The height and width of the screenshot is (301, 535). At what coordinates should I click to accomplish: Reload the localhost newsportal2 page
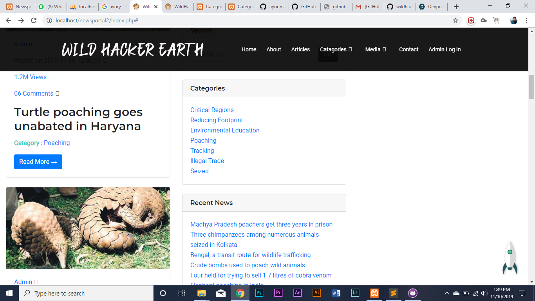(x=34, y=20)
